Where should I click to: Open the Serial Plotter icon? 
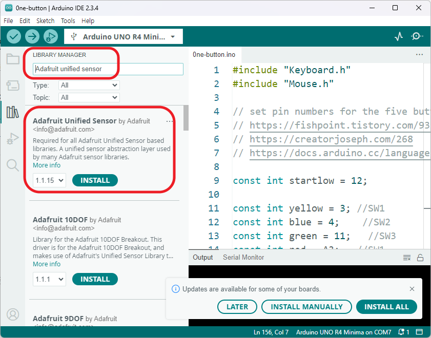click(x=399, y=36)
